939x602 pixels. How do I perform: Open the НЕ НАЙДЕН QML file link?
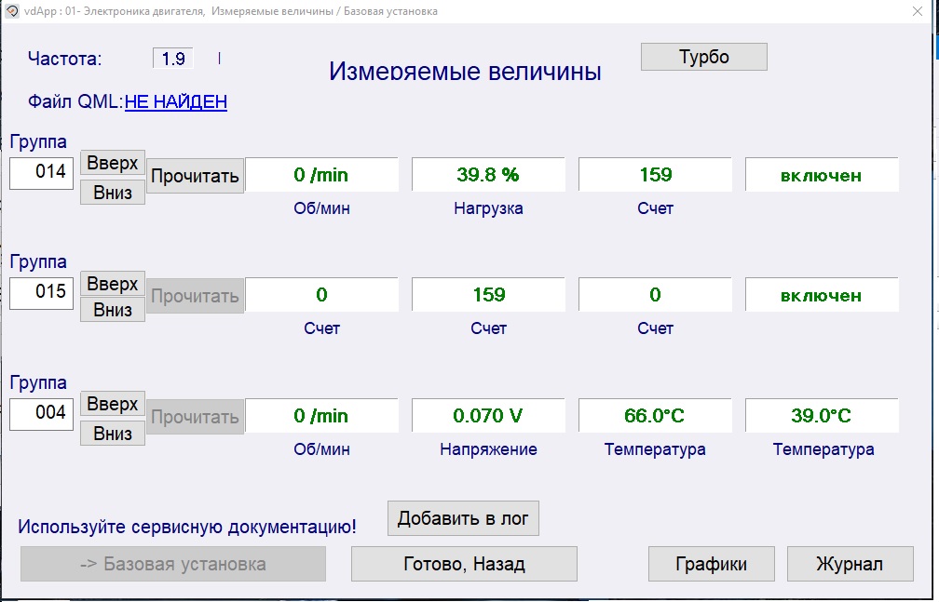[176, 101]
